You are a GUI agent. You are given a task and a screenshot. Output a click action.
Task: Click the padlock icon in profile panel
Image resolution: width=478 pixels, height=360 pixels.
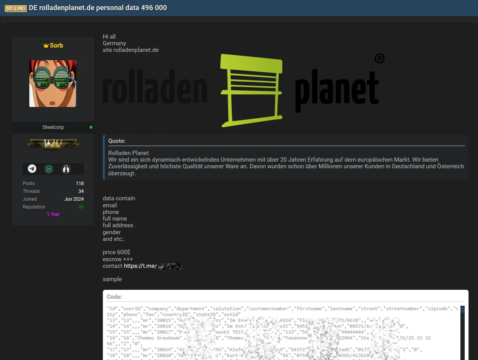click(66, 169)
